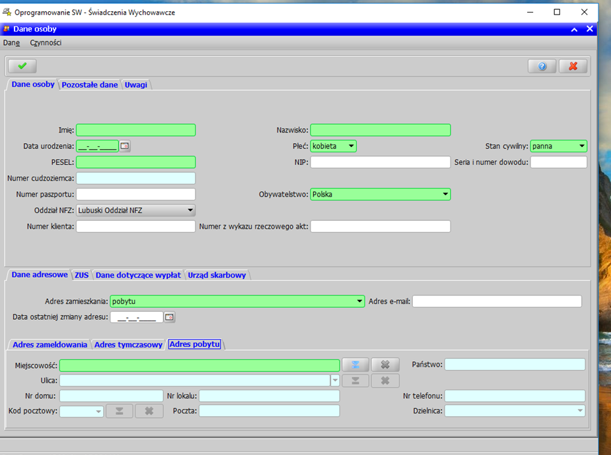Viewport: 611px width, 455px height.
Task: Clear the Ulica field with its X button
Action: [385, 380]
